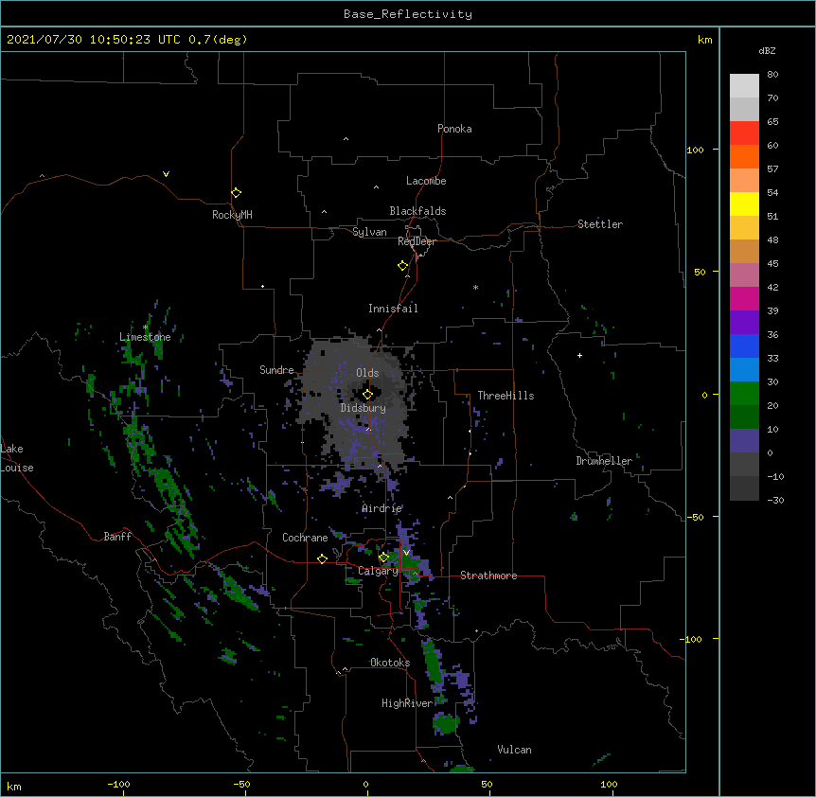Click the purple 36-39 dBZ legend swatch
This screenshot has width=816, height=797.
coord(744,323)
